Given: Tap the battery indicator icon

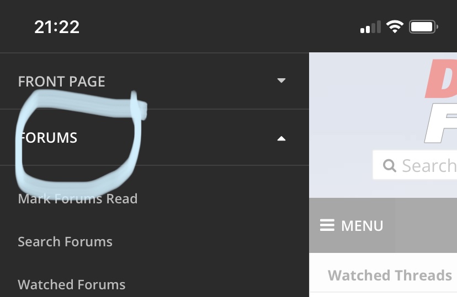Looking at the screenshot, I should (x=423, y=26).
